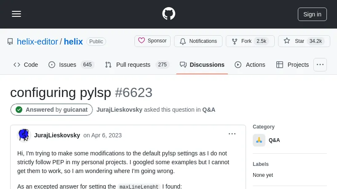The image size is (337, 189).
Task: Open the Pull requests tab
Action: click(x=136, y=65)
